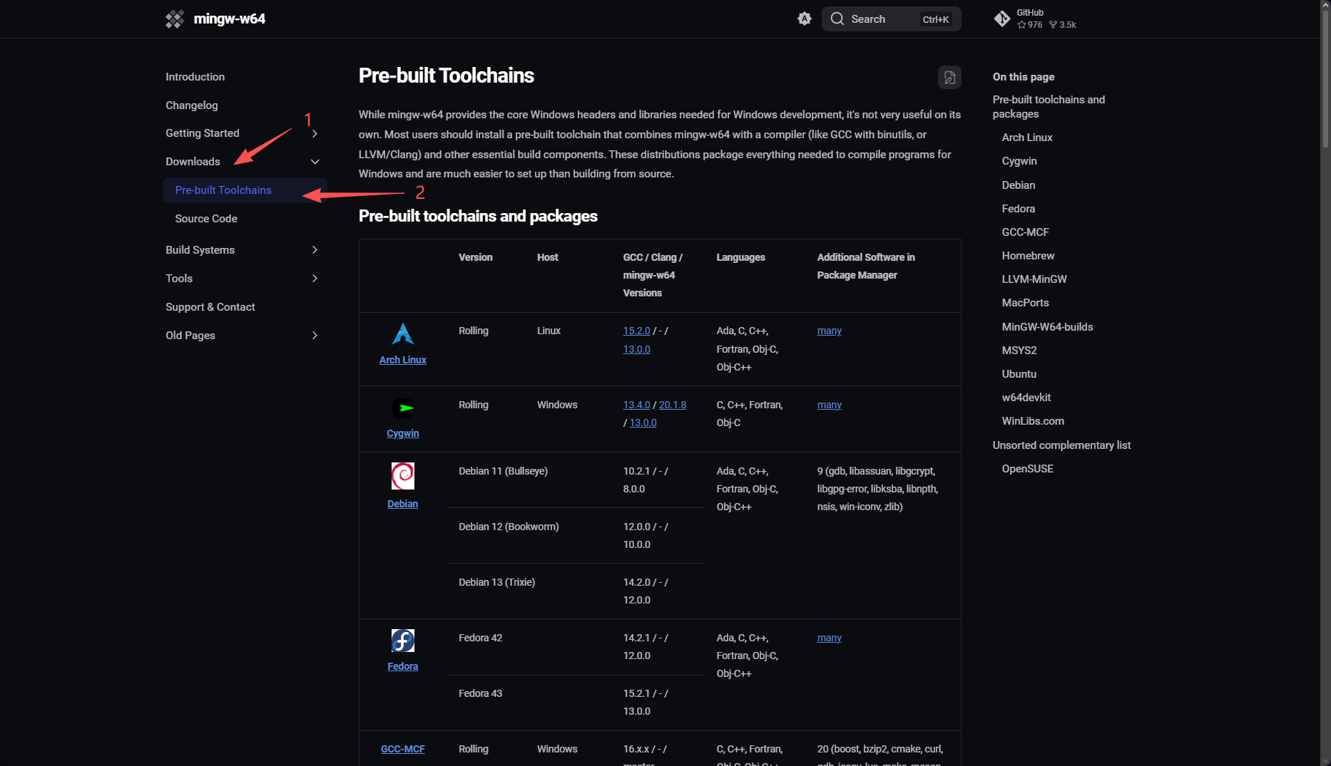Image resolution: width=1331 pixels, height=766 pixels.
Task: Jump to MSYS2 in page outline
Action: (x=1019, y=351)
